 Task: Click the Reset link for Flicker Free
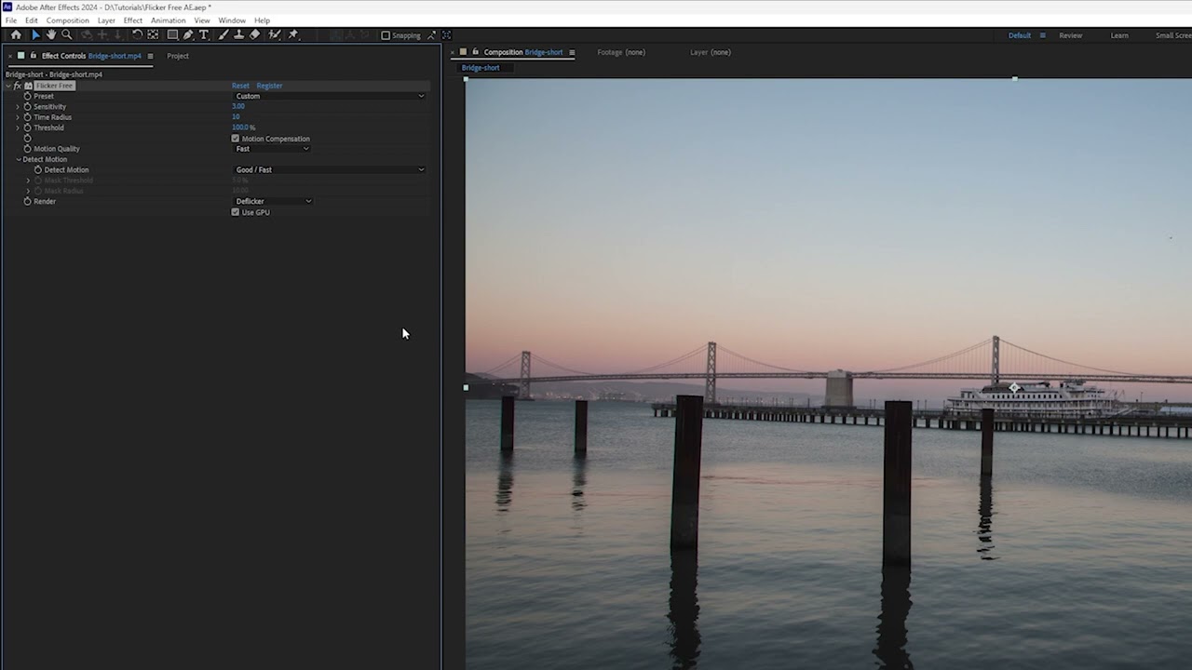(240, 86)
